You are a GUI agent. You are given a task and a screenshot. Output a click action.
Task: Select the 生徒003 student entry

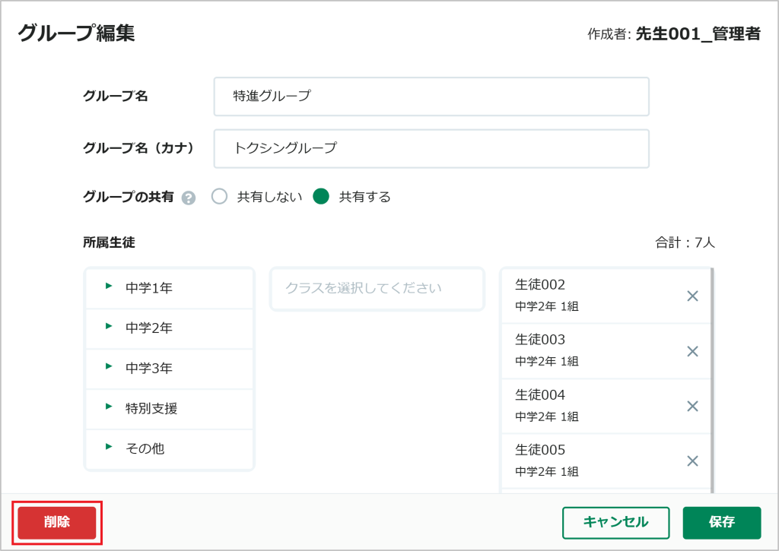606,351
